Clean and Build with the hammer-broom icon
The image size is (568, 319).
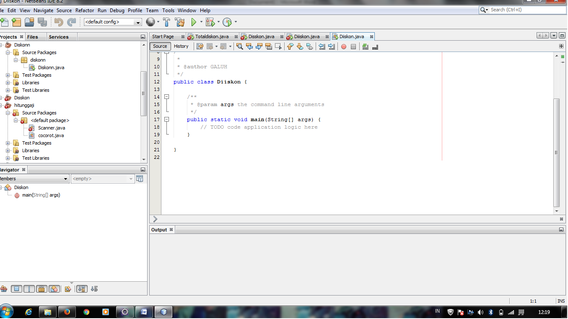coord(180,22)
